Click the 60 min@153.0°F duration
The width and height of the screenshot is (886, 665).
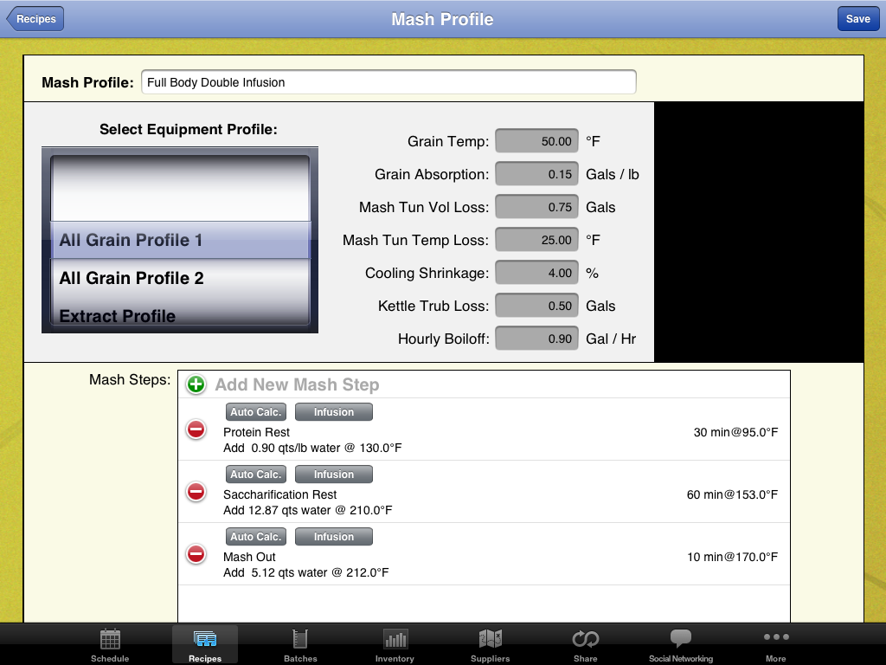click(732, 494)
